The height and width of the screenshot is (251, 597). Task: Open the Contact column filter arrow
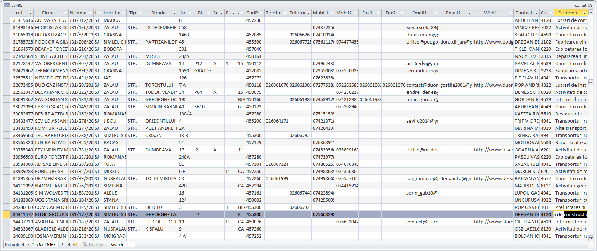536,13
